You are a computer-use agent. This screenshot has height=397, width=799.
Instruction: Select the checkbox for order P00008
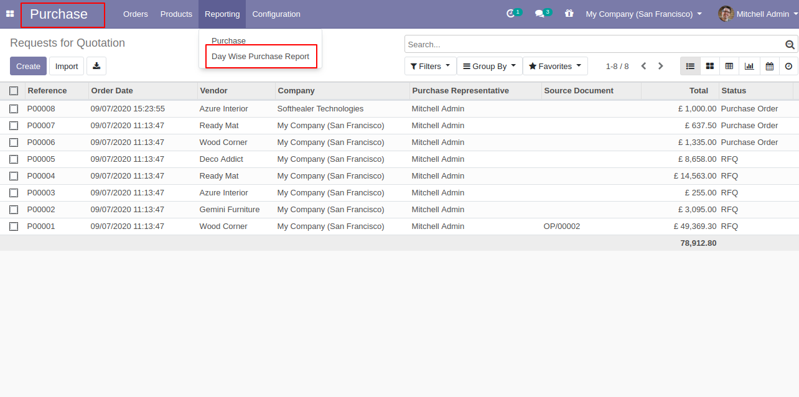14,109
